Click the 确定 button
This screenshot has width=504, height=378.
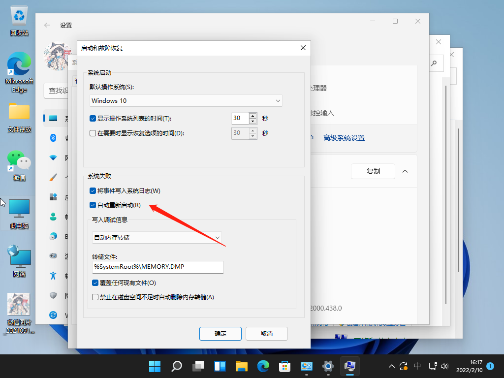(x=220, y=333)
